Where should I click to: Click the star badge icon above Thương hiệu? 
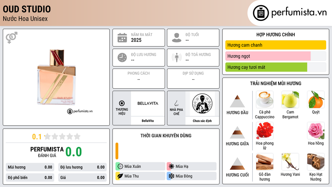[x=122, y=103]
